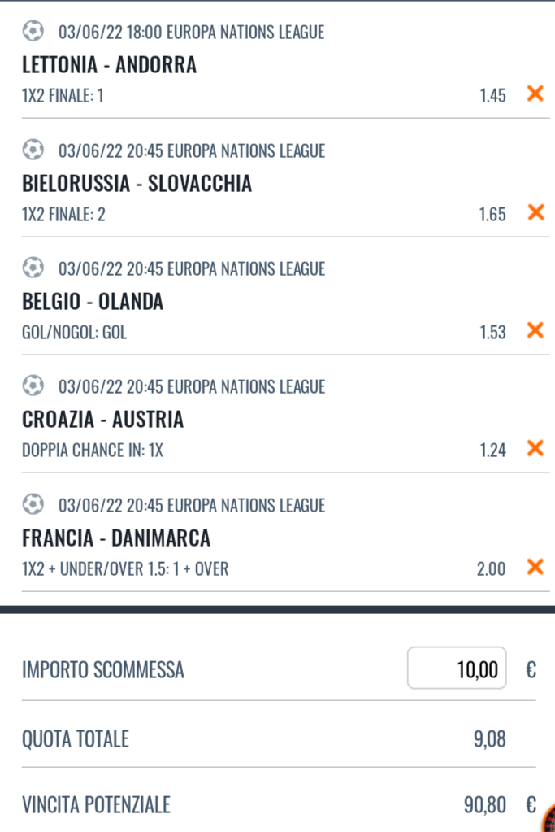The height and width of the screenshot is (832, 555).
Task: Click soccer ball icon beside Francia match
Action: point(33,504)
